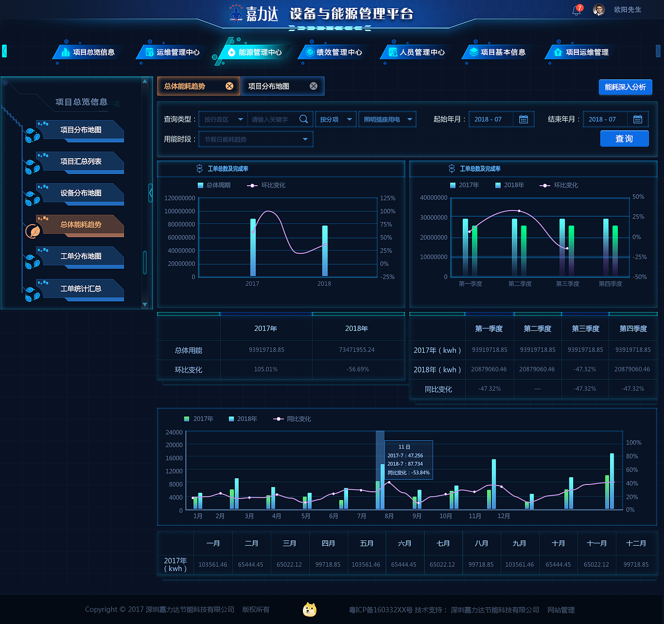664x624 pixels.
Task: Click the calendar icon on 运维管理中心
Action: pyautogui.click(x=149, y=52)
